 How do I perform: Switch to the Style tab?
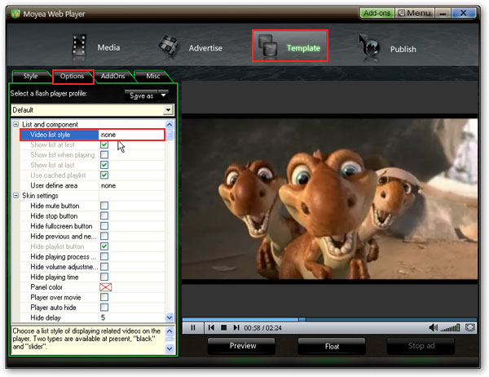pos(30,76)
